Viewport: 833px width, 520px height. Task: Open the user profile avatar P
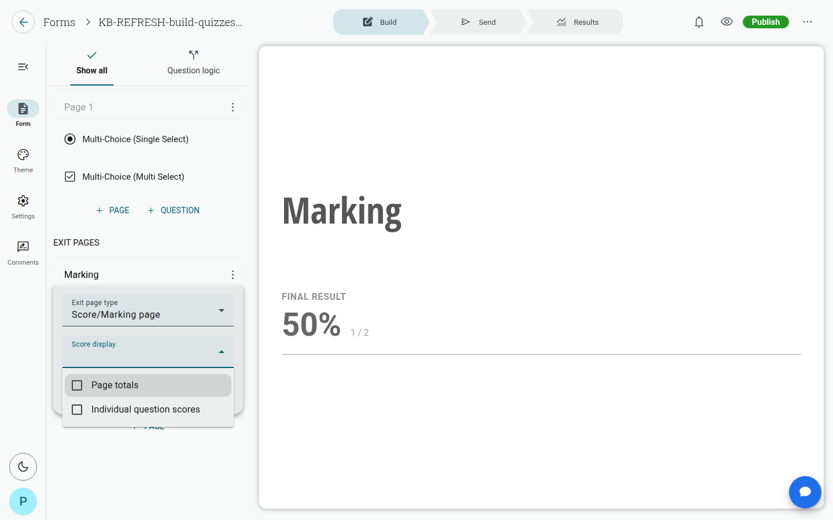[23, 502]
